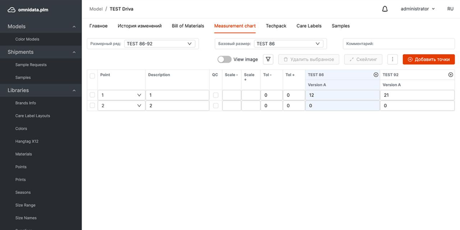Toggle the View image switch

click(224, 59)
